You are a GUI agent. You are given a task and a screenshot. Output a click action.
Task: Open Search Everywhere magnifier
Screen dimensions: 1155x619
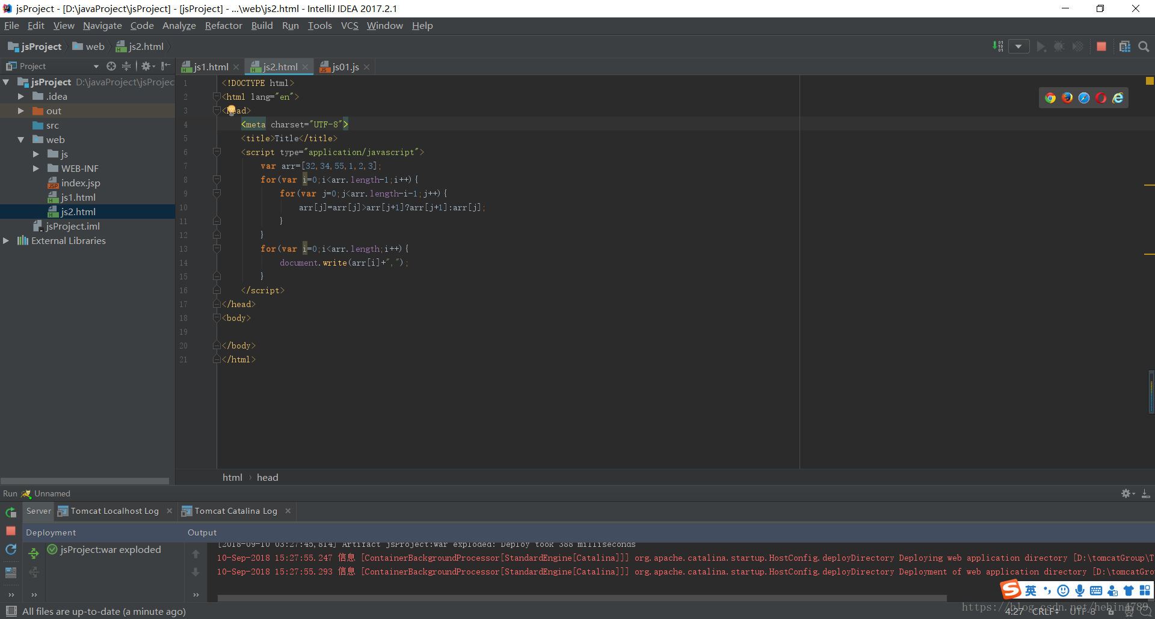pos(1144,46)
